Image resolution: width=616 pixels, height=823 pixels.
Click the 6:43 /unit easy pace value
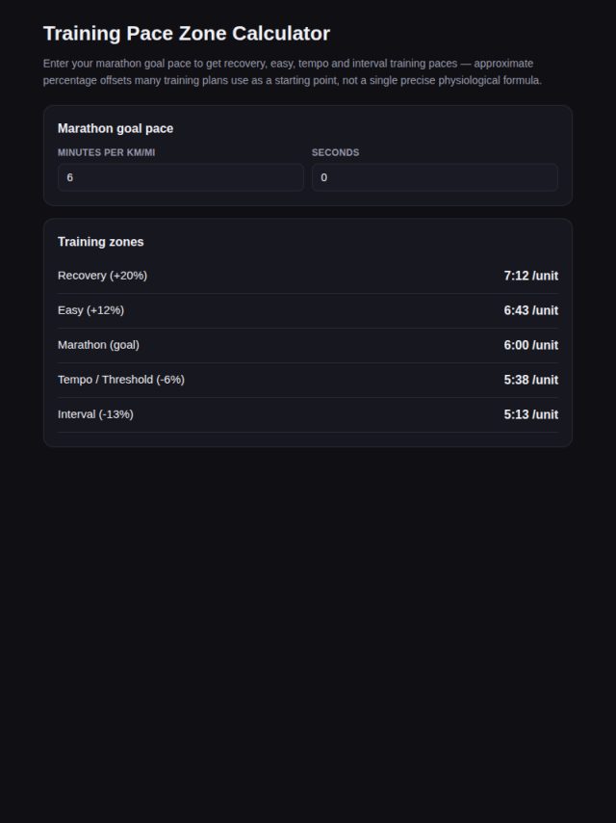point(531,310)
